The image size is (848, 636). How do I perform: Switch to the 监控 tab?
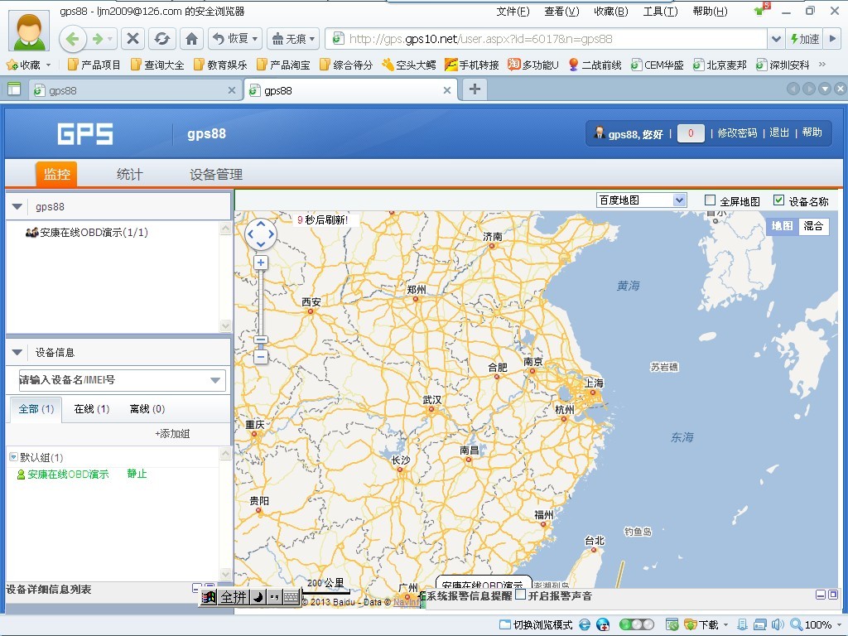56,174
